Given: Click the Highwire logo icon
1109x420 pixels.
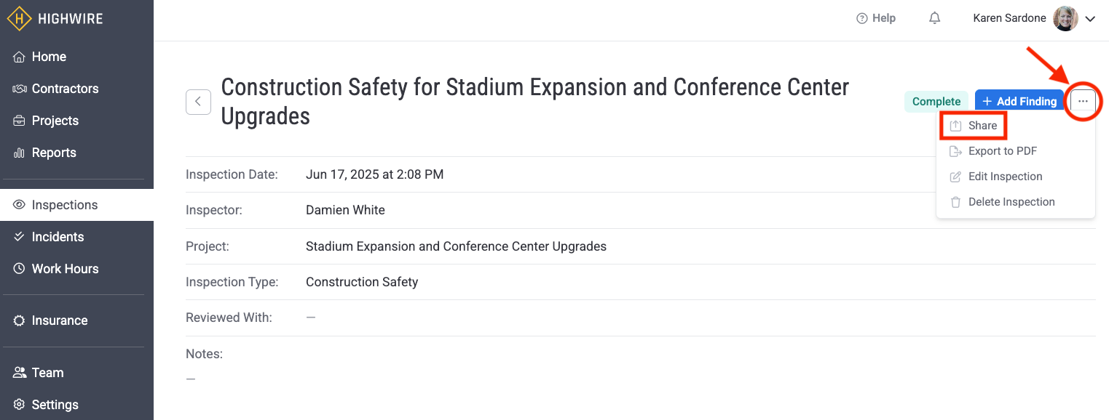Looking at the screenshot, I should click(x=20, y=19).
